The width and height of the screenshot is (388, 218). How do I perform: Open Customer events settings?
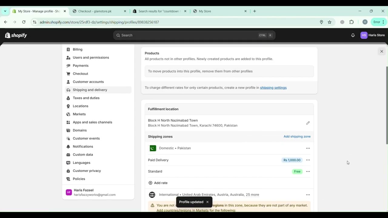click(98, 138)
